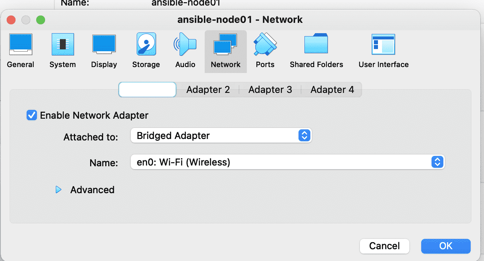This screenshot has width=484, height=261.
Task: Expand the Advanced disclosure triangle
Action: pos(58,190)
